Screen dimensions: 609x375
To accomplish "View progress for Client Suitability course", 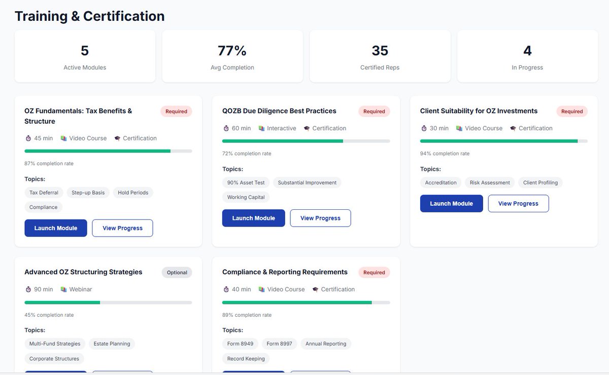I will tap(518, 203).
